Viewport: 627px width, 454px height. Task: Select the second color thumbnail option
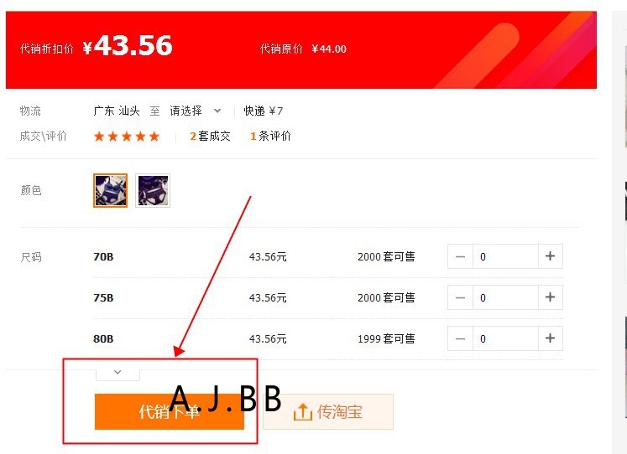tap(153, 190)
